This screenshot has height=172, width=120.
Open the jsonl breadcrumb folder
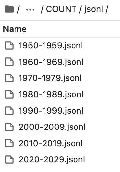pyautogui.click(x=94, y=9)
